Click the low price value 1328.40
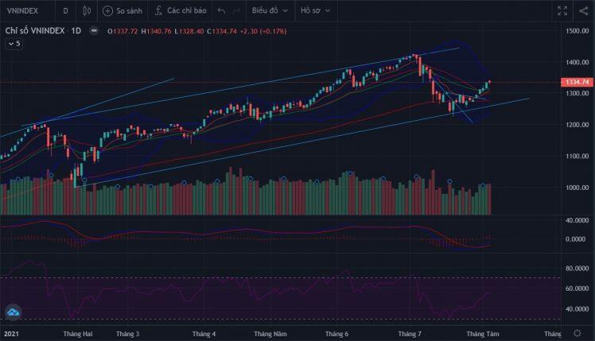This screenshot has height=341, width=595. pyautogui.click(x=191, y=32)
